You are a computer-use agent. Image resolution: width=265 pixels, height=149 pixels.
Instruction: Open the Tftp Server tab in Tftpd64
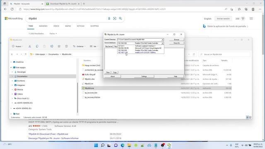(x=108, y=46)
